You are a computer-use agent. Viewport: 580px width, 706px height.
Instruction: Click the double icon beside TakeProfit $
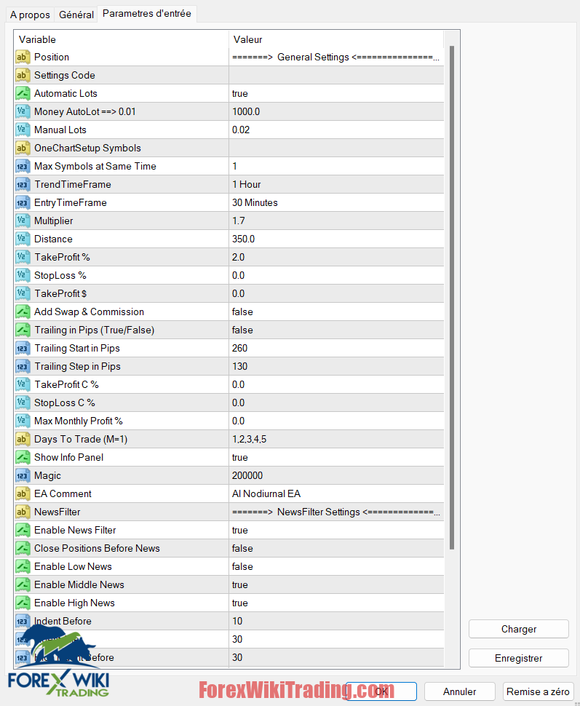tap(23, 293)
